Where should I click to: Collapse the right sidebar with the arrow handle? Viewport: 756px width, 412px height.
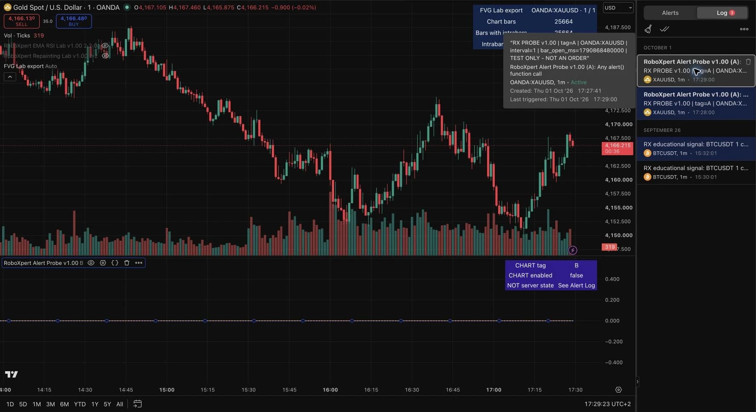[x=637, y=382]
